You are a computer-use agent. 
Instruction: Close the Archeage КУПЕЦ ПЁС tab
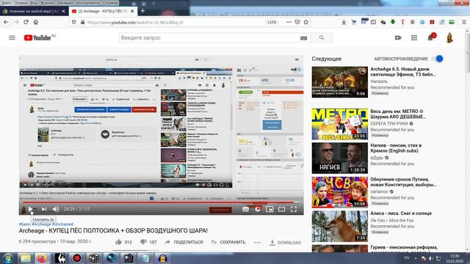pos(132,11)
